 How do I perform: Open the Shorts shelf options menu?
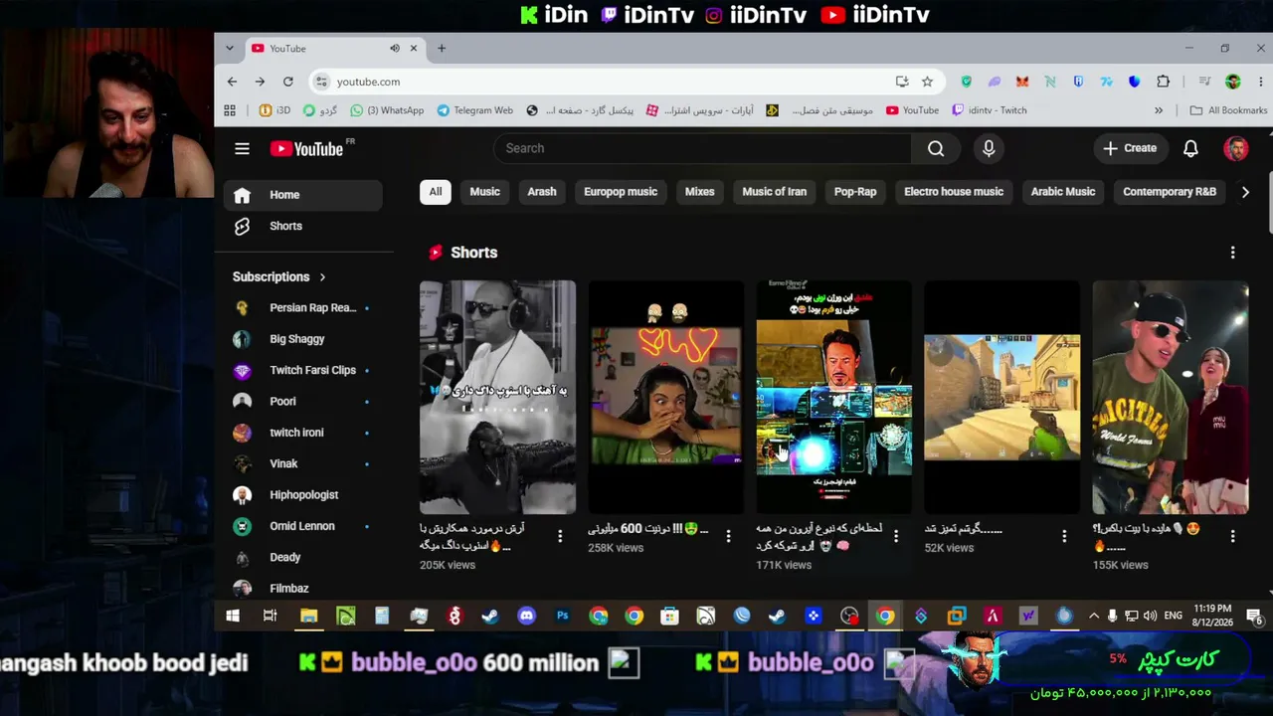point(1232,253)
